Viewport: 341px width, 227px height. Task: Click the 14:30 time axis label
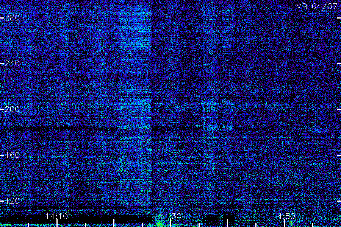click(170, 216)
